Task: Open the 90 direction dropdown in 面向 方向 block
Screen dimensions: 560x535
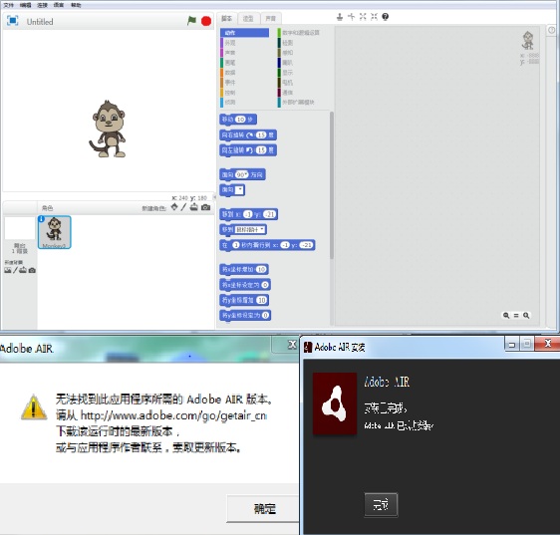Action: pyautogui.click(x=242, y=174)
